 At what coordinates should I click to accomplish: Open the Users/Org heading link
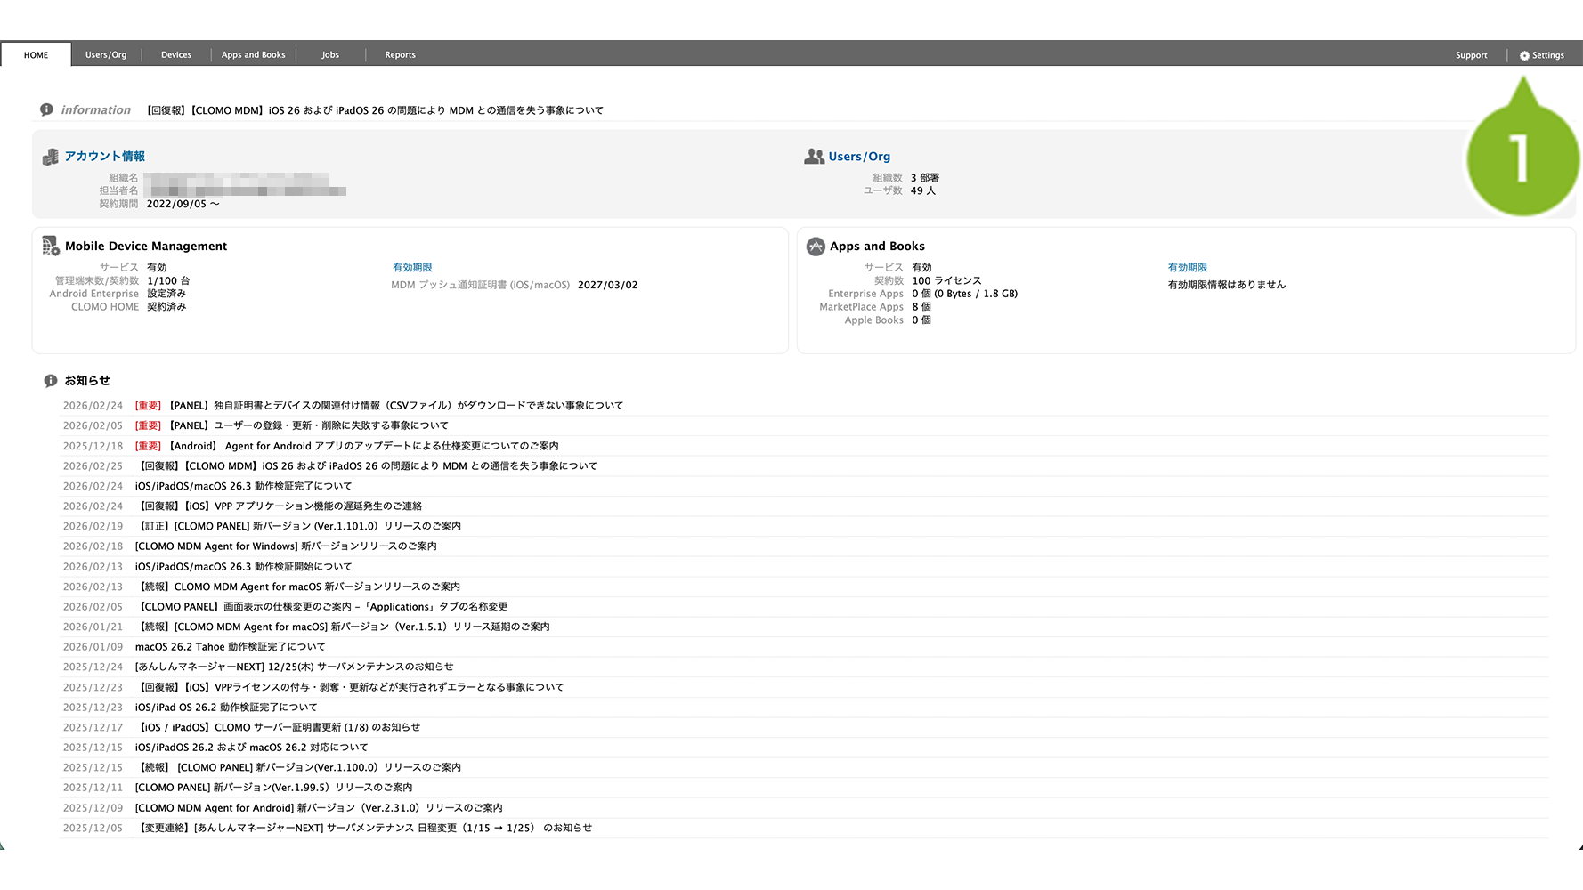(859, 157)
